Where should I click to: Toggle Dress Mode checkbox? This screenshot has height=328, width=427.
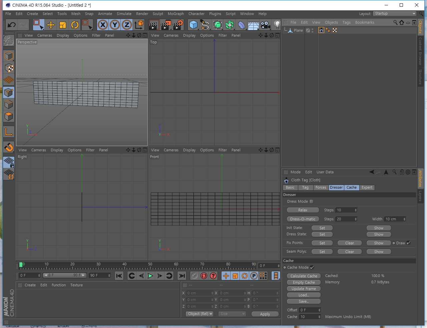click(x=312, y=201)
